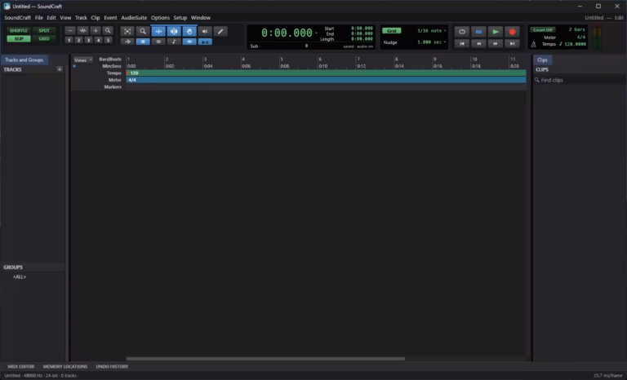Click the Start time value field
The width and height of the screenshot is (627, 380).
click(x=362, y=29)
